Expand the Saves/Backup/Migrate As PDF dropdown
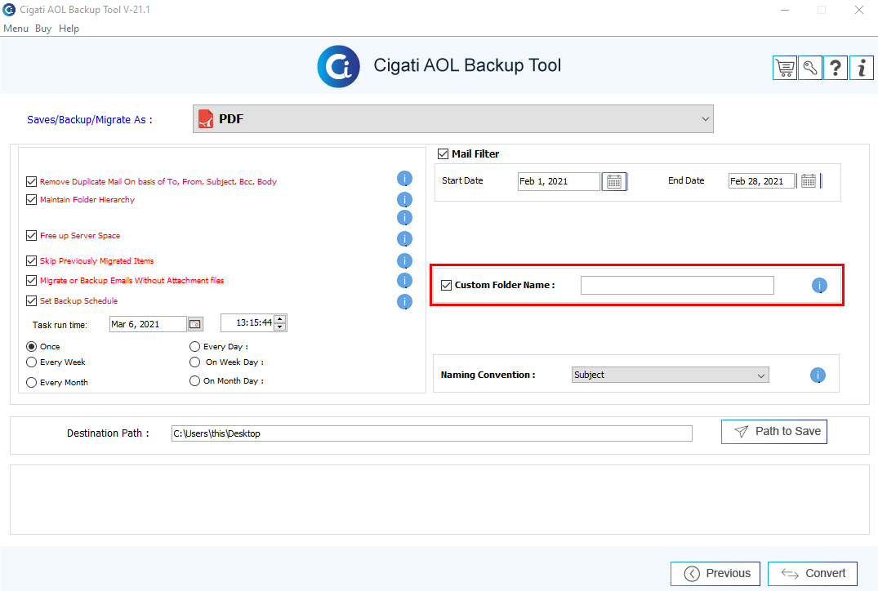Image resolution: width=878 pixels, height=591 pixels. pyautogui.click(x=453, y=118)
